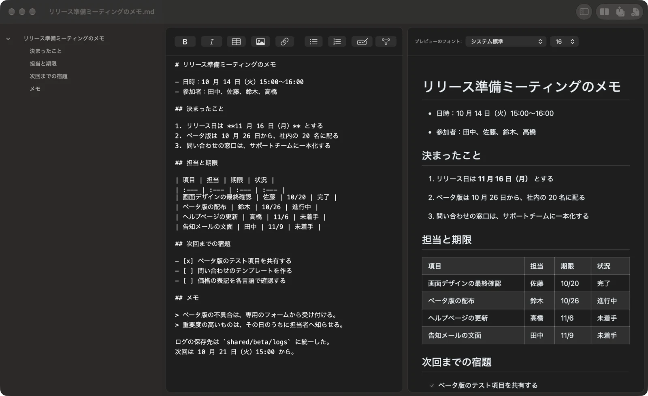Image resolution: width=648 pixels, height=396 pixels.
Task: Jump to 担当と期限 in the outline
Action: tap(43, 64)
